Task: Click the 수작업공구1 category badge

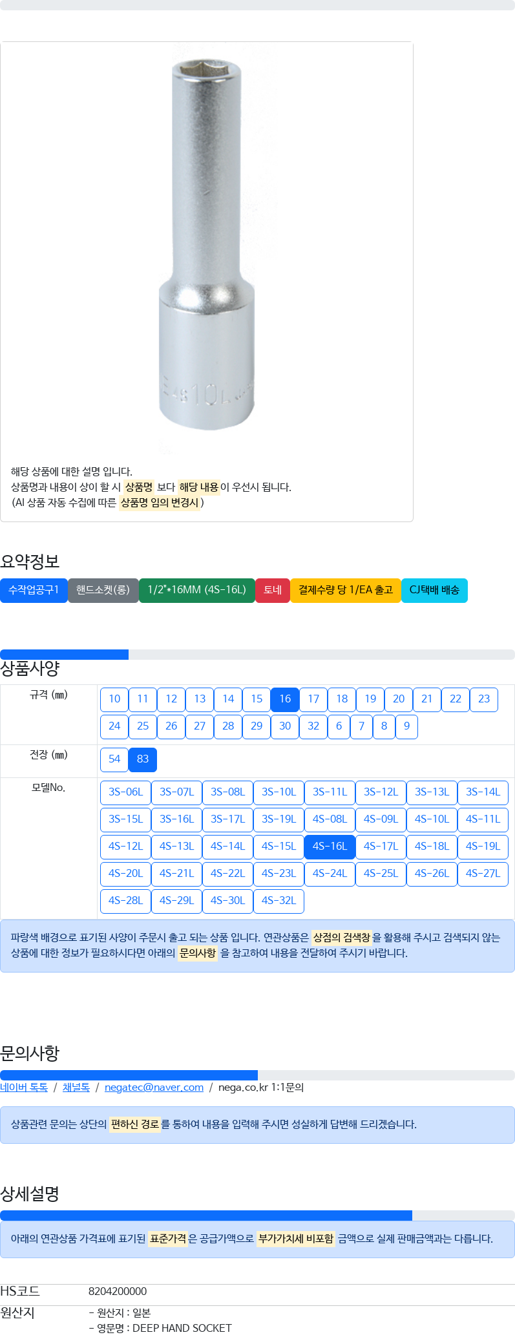Action: tap(34, 590)
